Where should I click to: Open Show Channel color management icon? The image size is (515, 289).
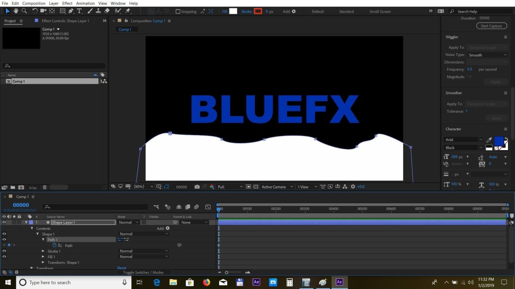[212, 187]
